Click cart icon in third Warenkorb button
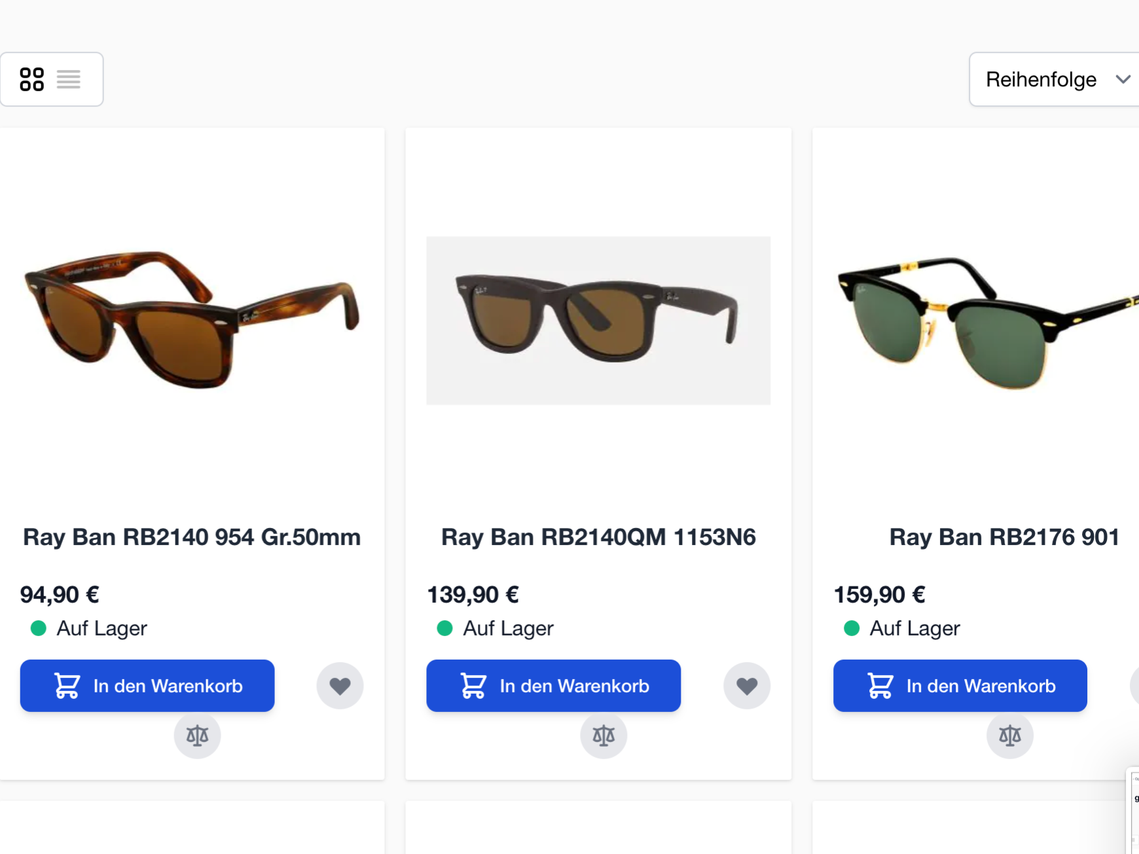Viewport: 1139px width, 854px height. (x=880, y=686)
